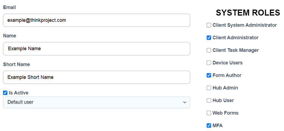The width and height of the screenshot is (284, 131).
Task: Uncheck the MFA checkbox
Action: click(x=209, y=126)
